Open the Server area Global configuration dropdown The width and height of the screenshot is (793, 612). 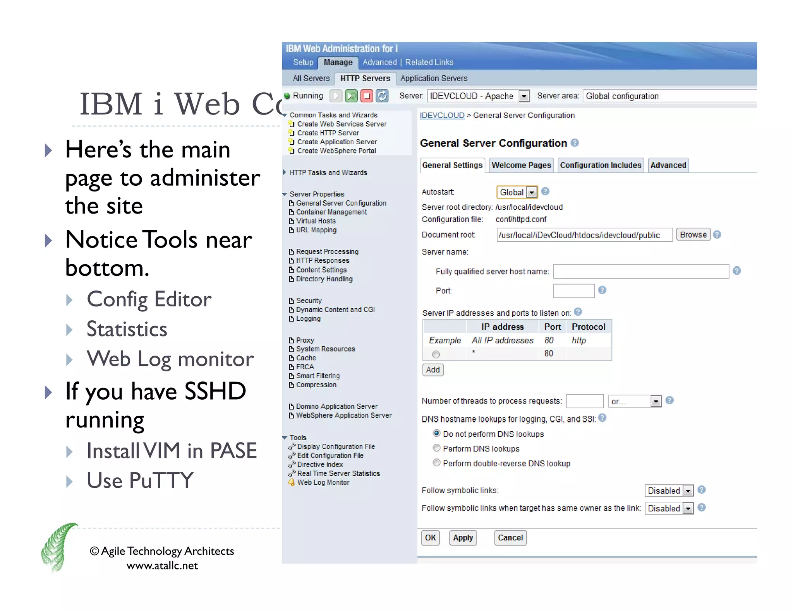click(x=670, y=96)
